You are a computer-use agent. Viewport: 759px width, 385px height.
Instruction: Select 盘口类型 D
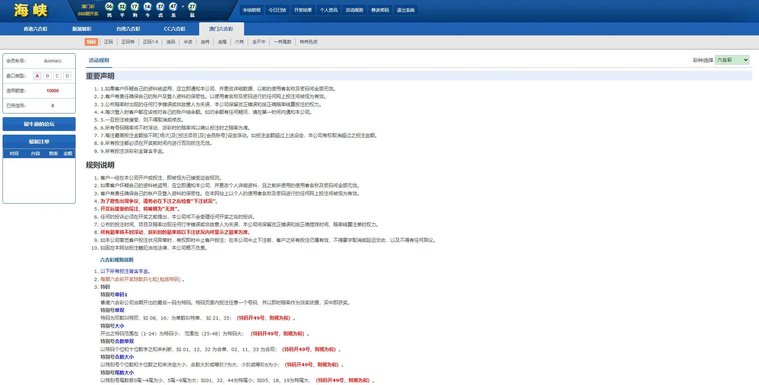click(67, 76)
